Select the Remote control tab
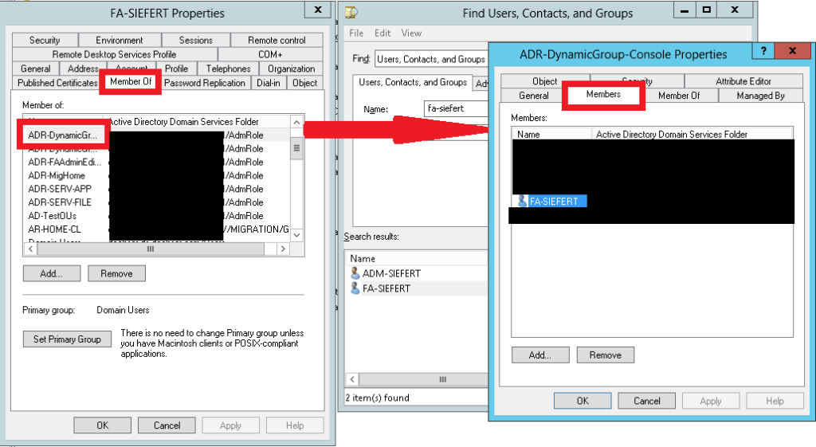 277,40
